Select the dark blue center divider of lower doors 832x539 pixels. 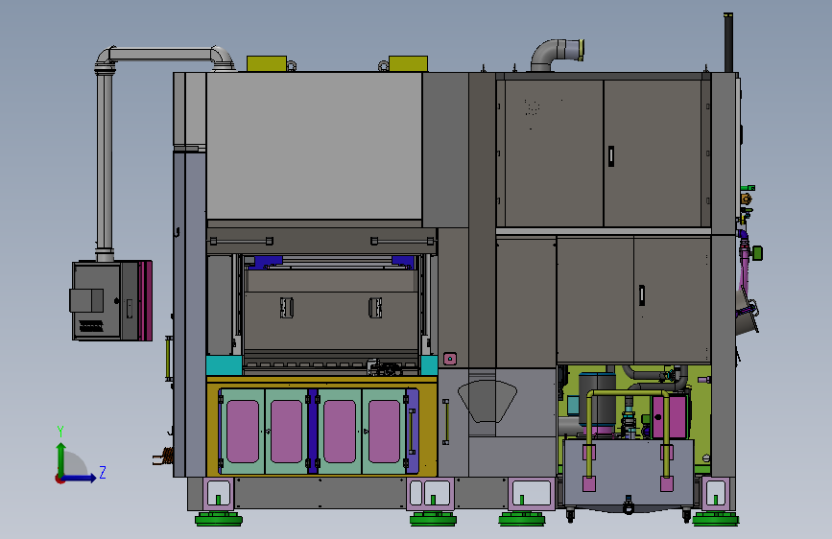click(313, 432)
